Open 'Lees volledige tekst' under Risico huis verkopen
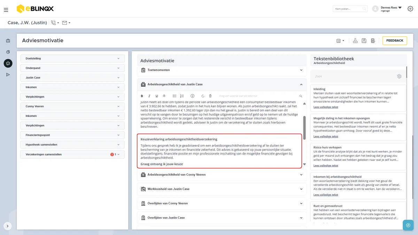The height and width of the screenshot is (235, 418). click(x=326, y=165)
